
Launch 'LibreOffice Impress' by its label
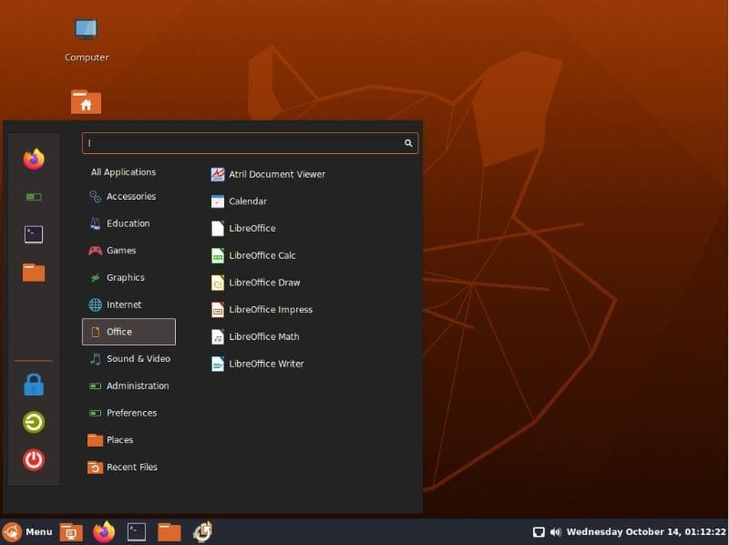pos(271,310)
